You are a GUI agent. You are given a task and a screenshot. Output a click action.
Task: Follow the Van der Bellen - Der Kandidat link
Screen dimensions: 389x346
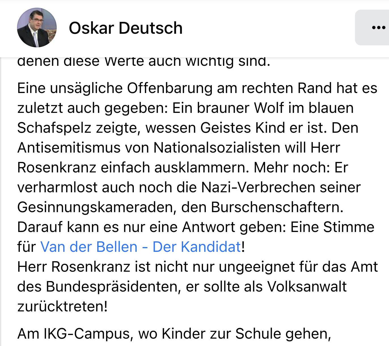141,247
